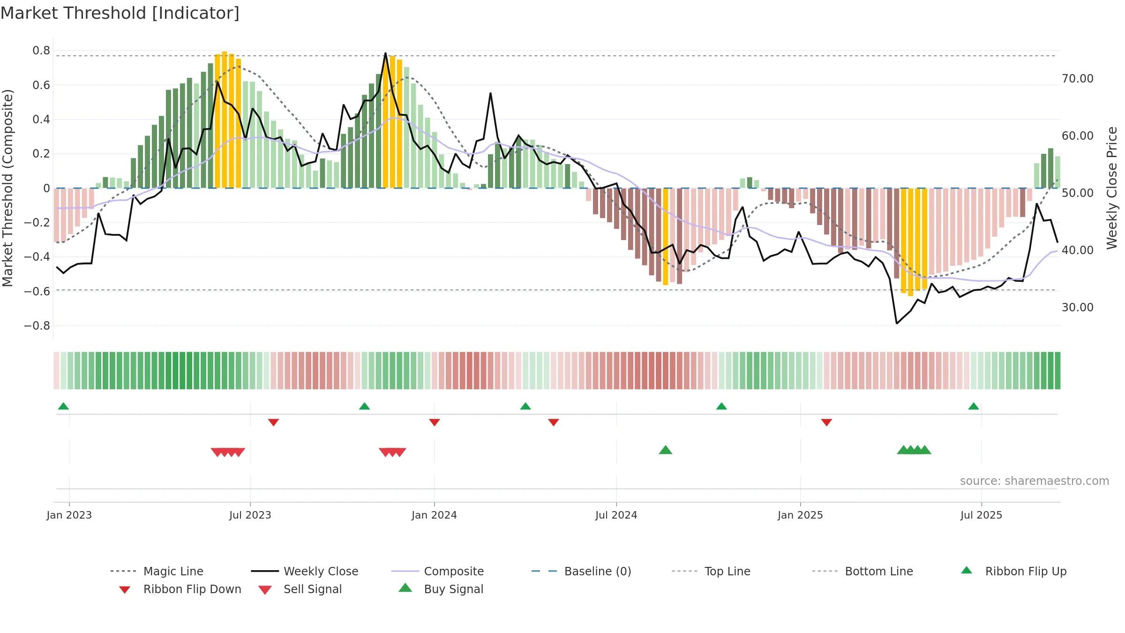Viewport: 1125px width, 633px height.
Task: Click the Jul 2025 x-axis label
Action: tap(982, 515)
